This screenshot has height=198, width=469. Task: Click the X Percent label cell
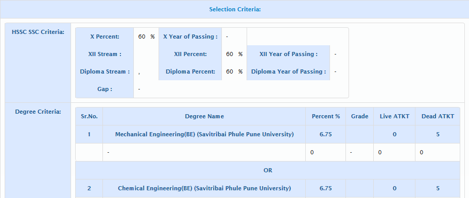[105, 37]
